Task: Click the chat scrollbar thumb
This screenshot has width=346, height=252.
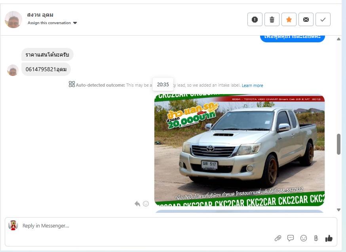Action: point(338,144)
